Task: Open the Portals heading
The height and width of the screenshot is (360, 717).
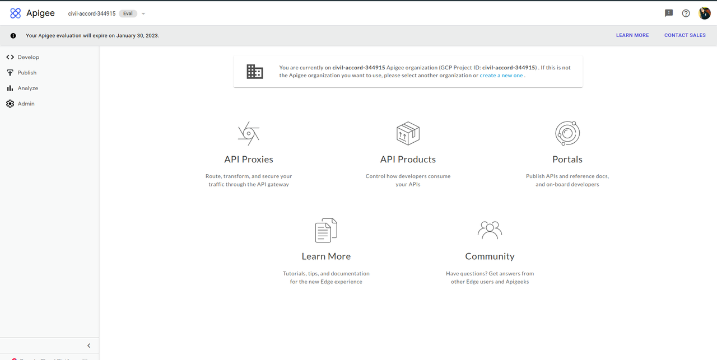Action: 567,160
